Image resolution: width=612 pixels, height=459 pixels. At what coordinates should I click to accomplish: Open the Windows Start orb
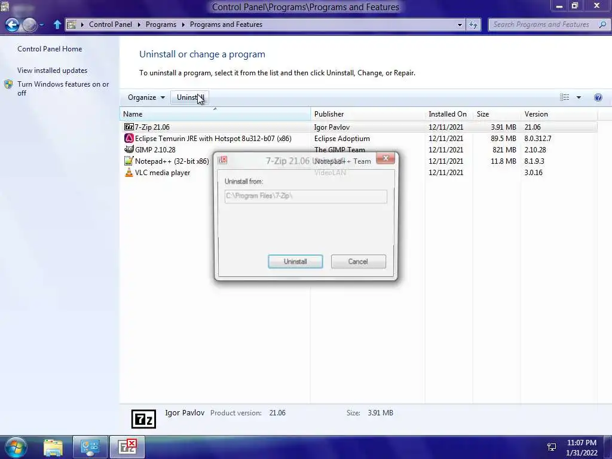pyautogui.click(x=16, y=447)
